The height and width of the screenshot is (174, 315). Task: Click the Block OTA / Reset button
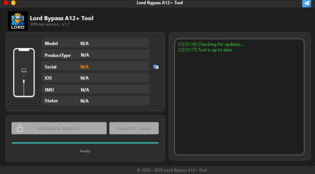(x=134, y=128)
